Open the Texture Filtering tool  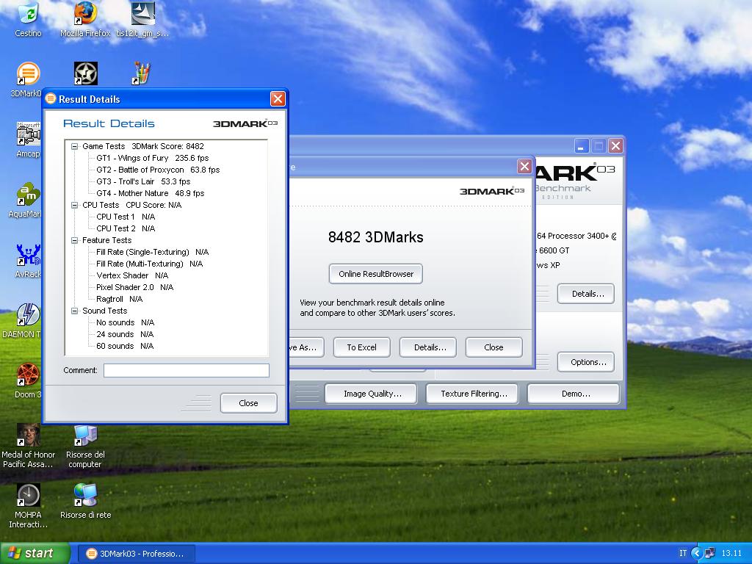click(474, 394)
